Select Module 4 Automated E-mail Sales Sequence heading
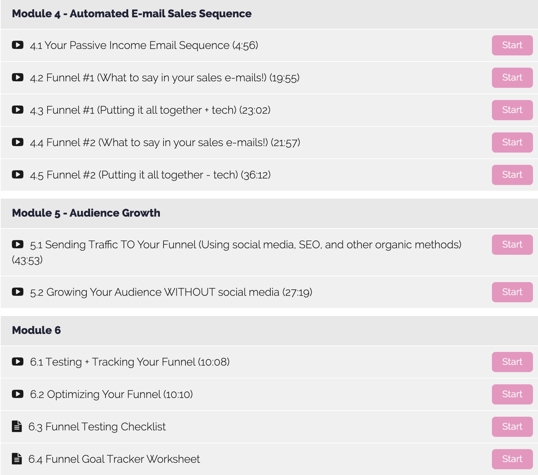The width and height of the screenshot is (538, 475). (132, 14)
